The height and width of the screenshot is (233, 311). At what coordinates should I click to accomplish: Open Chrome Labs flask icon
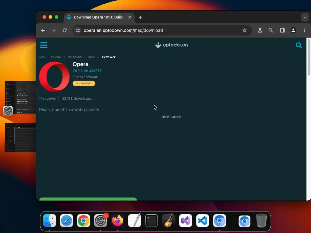pos(260,30)
